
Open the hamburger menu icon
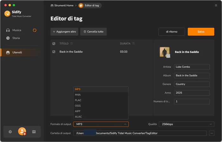coord(216,5)
